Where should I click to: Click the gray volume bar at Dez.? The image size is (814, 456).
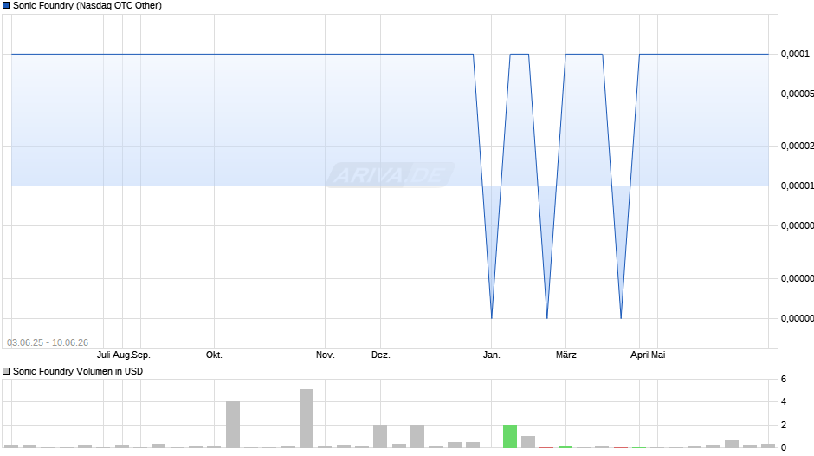pos(380,436)
